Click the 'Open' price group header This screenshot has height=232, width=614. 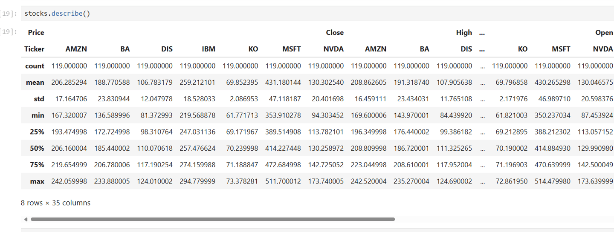[604, 32]
